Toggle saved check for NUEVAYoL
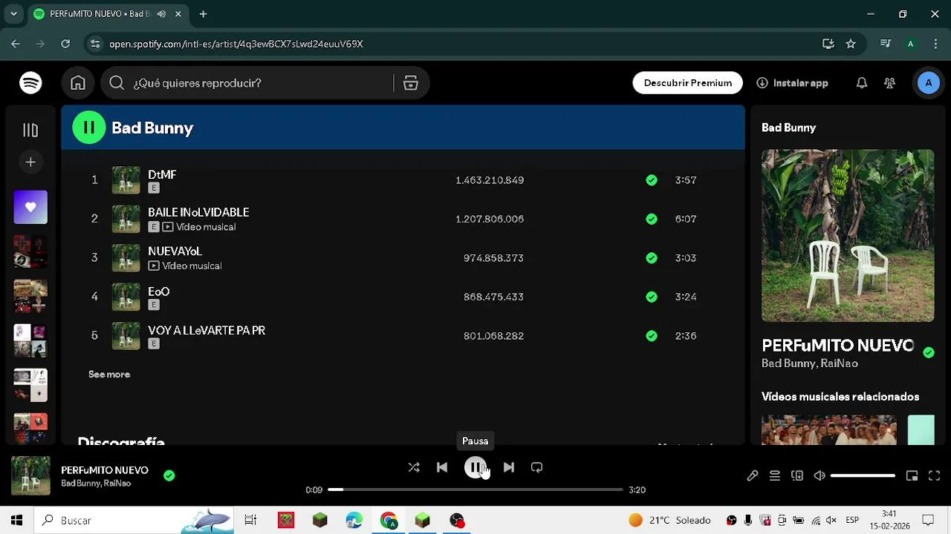The image size is (951, 534). [652, 258]
